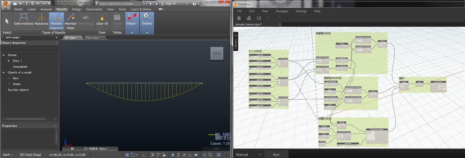The image size is (465, 158).
Task: Collapse the Stories tree node
Action: (x=3, y=55)
